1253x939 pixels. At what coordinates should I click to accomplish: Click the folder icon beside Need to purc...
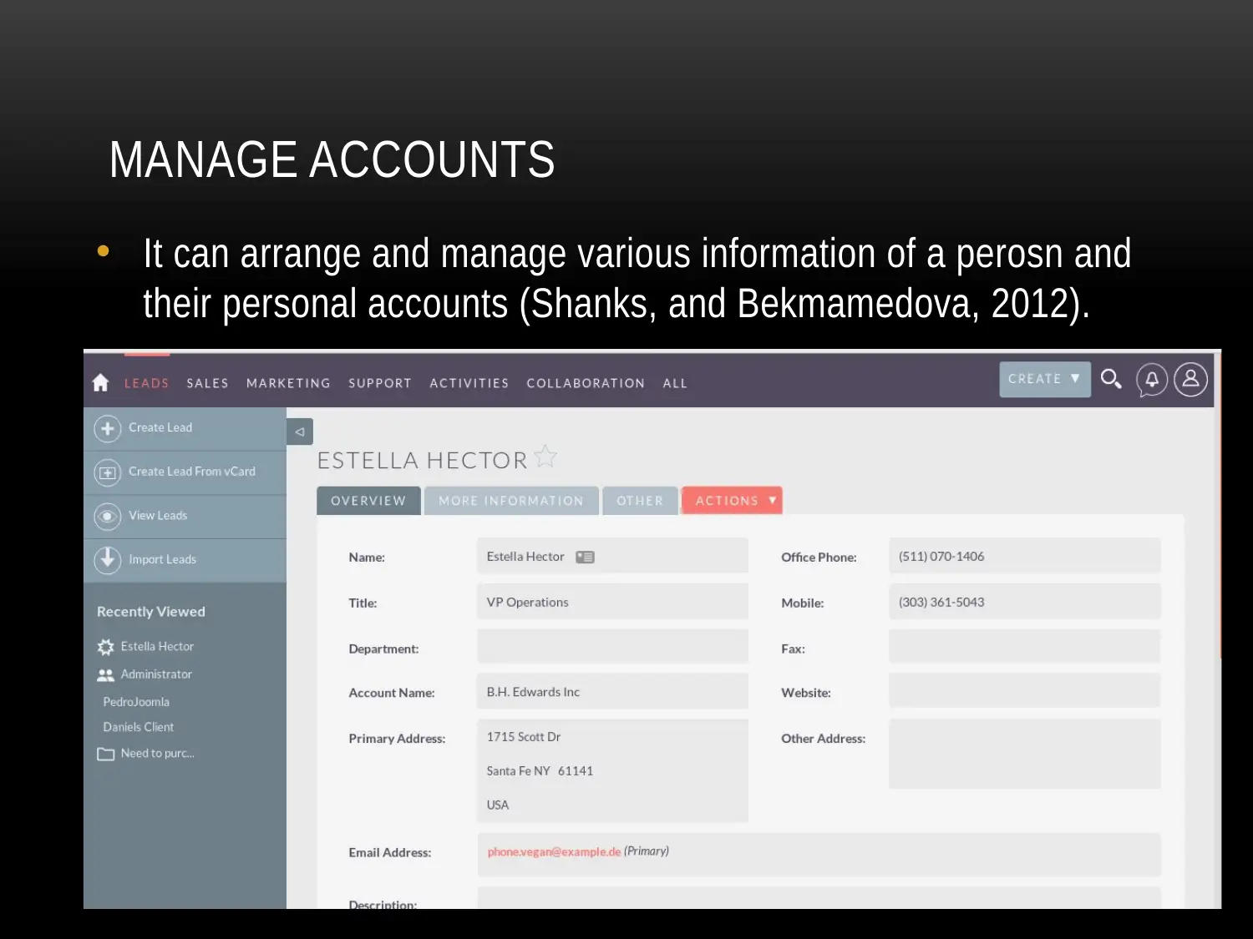(105, 754)
